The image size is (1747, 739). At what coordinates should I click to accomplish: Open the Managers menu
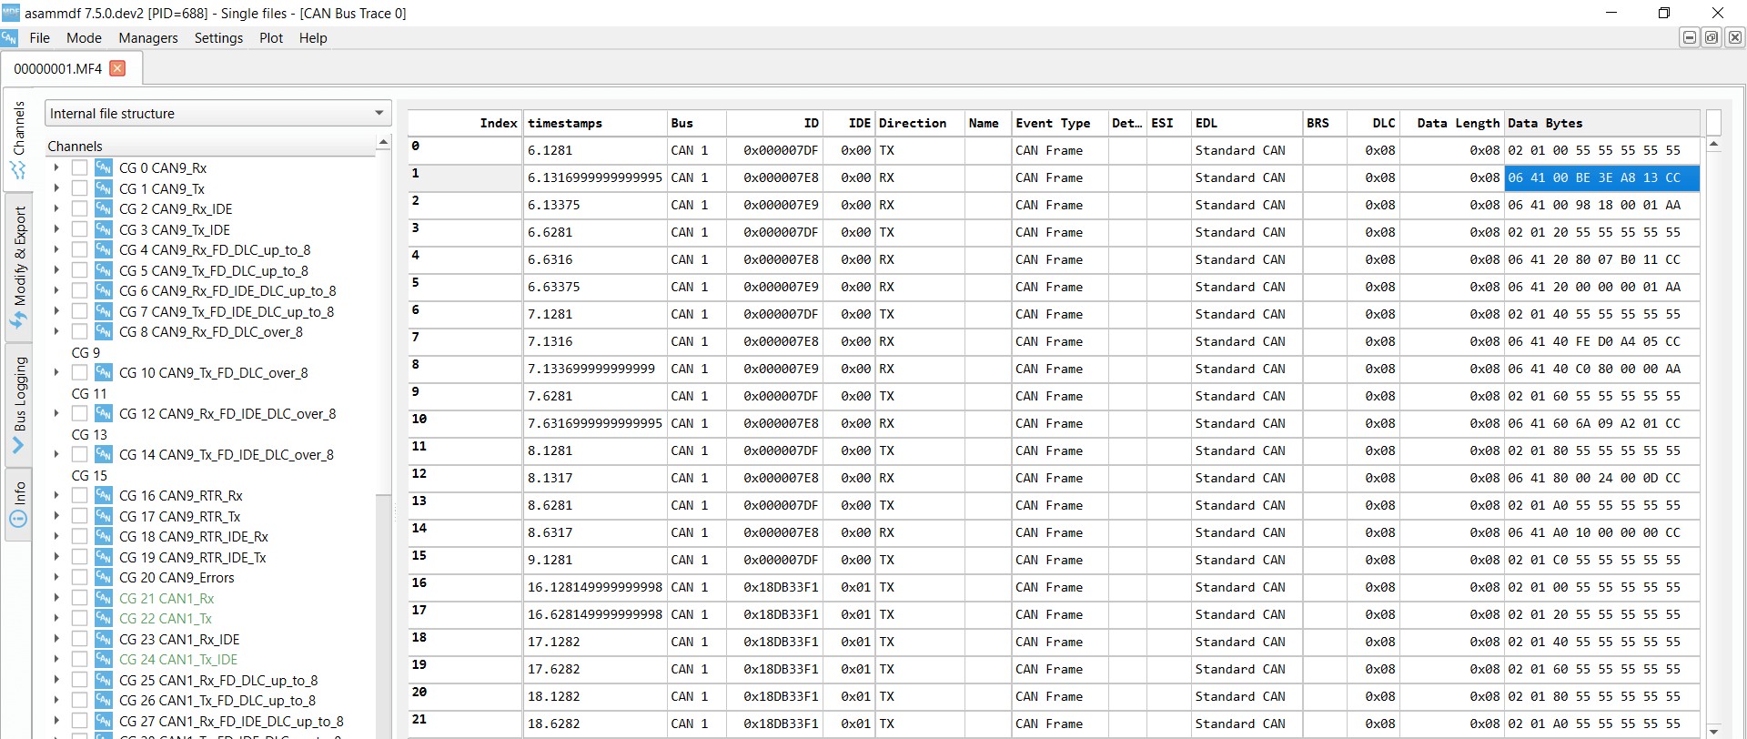click(x=148, y=38)
